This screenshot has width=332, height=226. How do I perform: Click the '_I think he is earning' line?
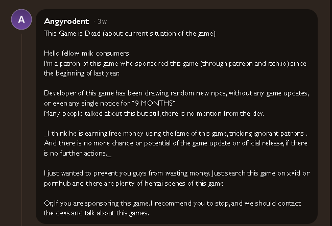(176, 133)
